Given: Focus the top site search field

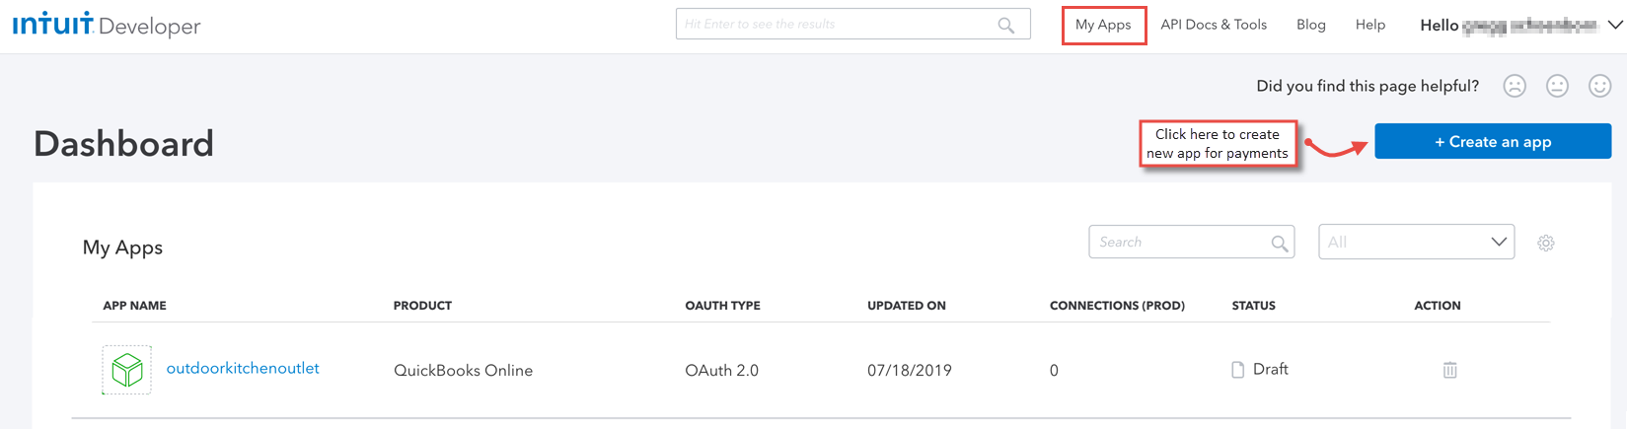Looking at the screenshot, I should coord(852,24).
